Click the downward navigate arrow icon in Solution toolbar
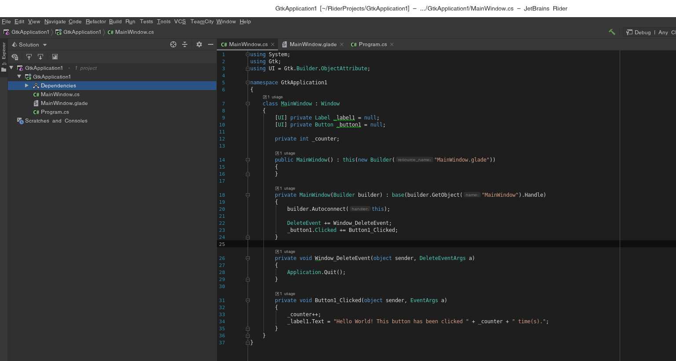 point(40,57)
